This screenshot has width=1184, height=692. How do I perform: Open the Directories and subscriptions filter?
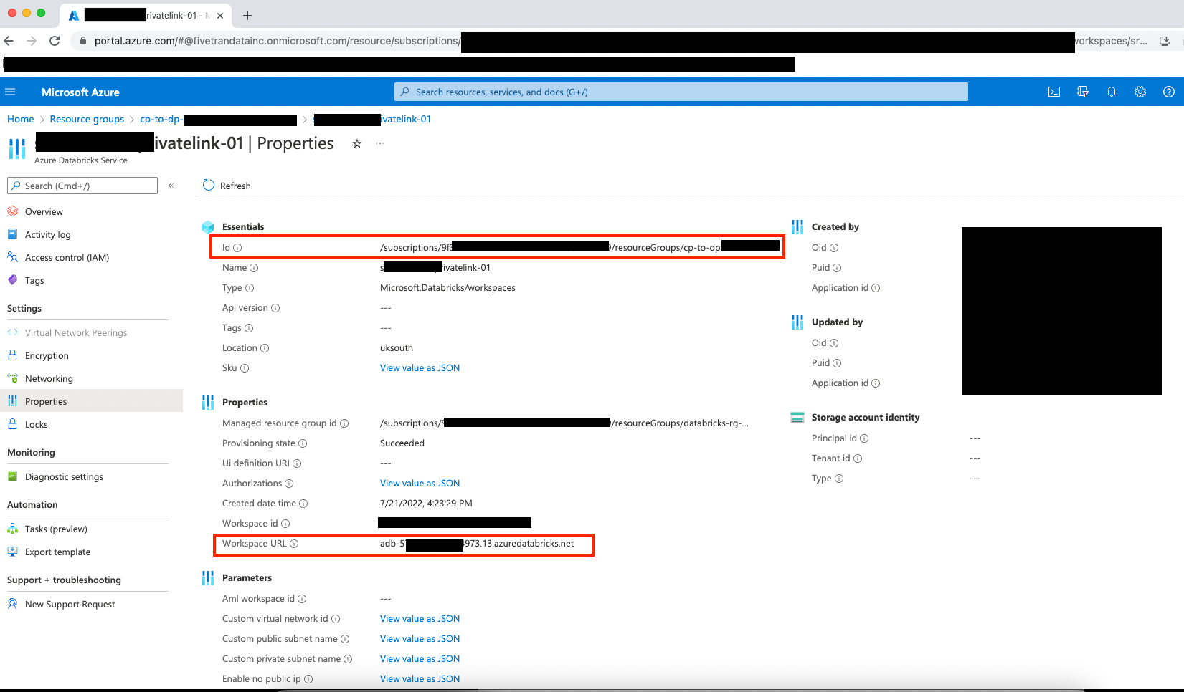point(1083,92)
